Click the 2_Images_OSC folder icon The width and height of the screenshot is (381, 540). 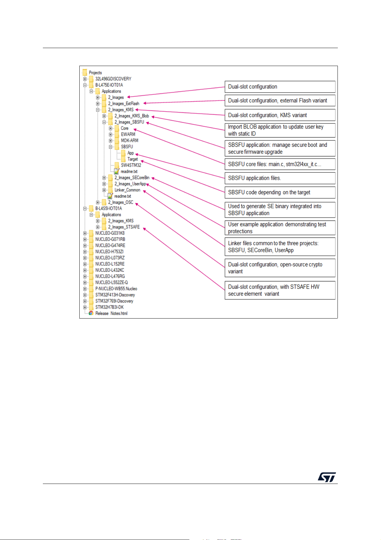[104, 202]
